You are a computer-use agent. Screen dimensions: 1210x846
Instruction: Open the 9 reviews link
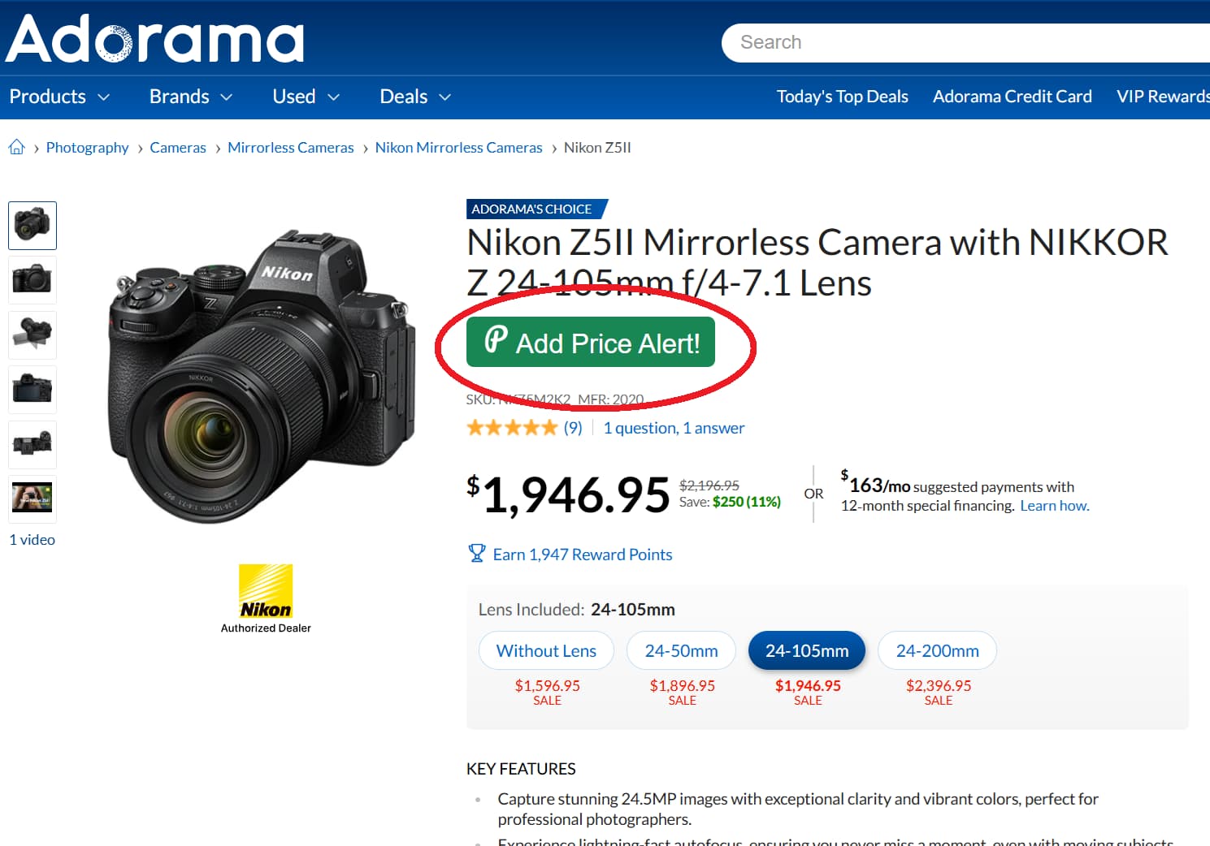point(573,428)
